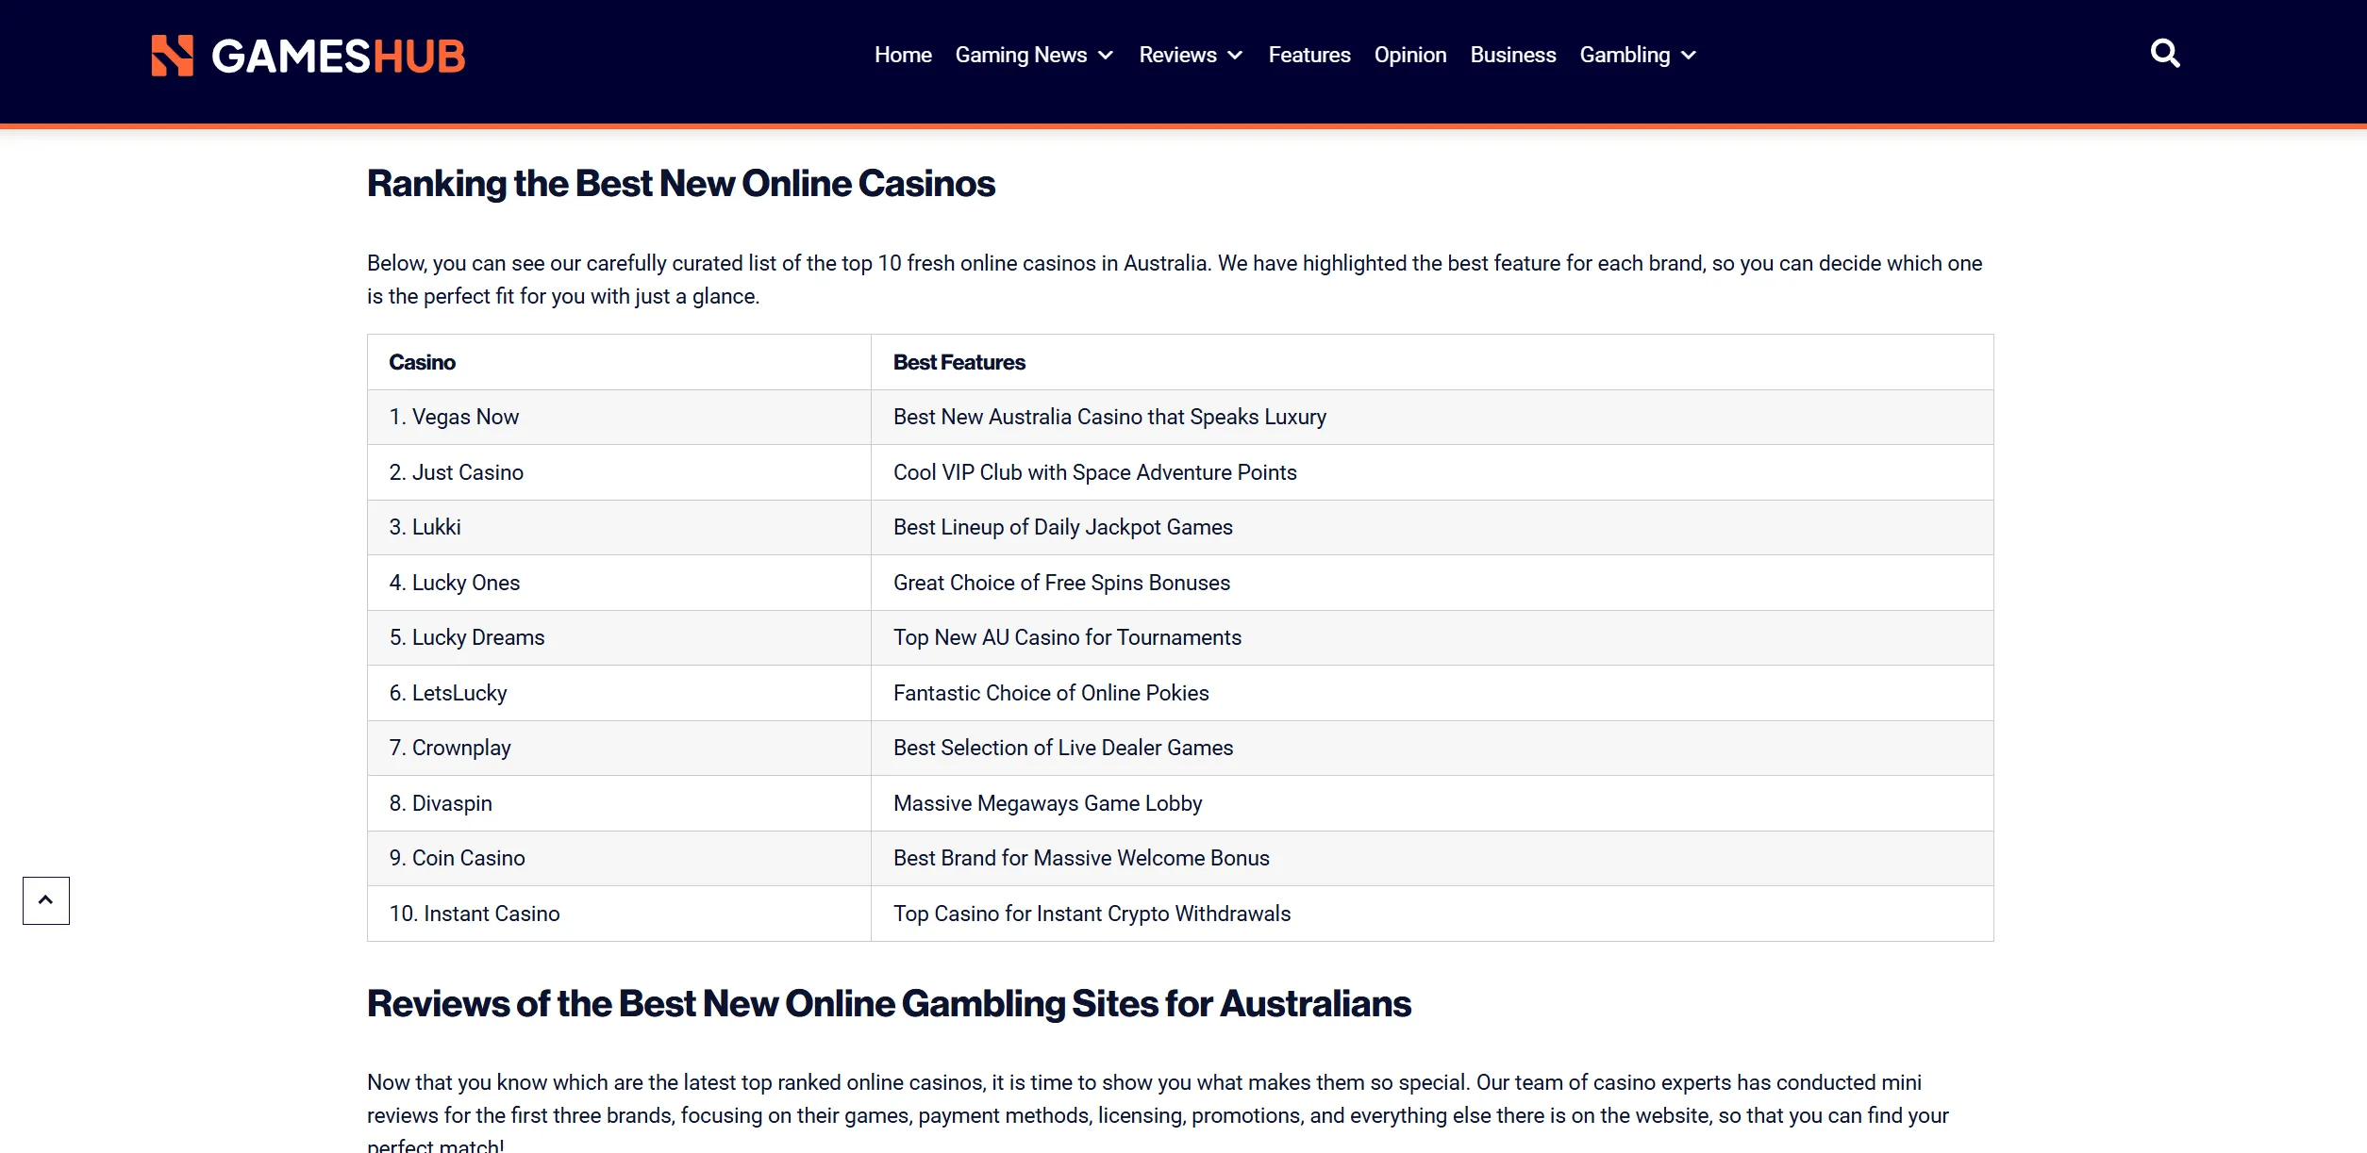Screen dimensions: 2367x1153
Task: Click 'Best Brand for Massive Welcome Bonus'
Action: point(1081,858)
